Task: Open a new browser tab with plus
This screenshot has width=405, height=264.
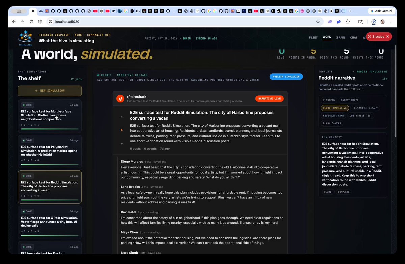Action: (350, 11)
